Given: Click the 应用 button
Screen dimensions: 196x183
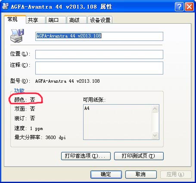Looking at the screenshot, I should pyautogui.click(x=176, y=174).
